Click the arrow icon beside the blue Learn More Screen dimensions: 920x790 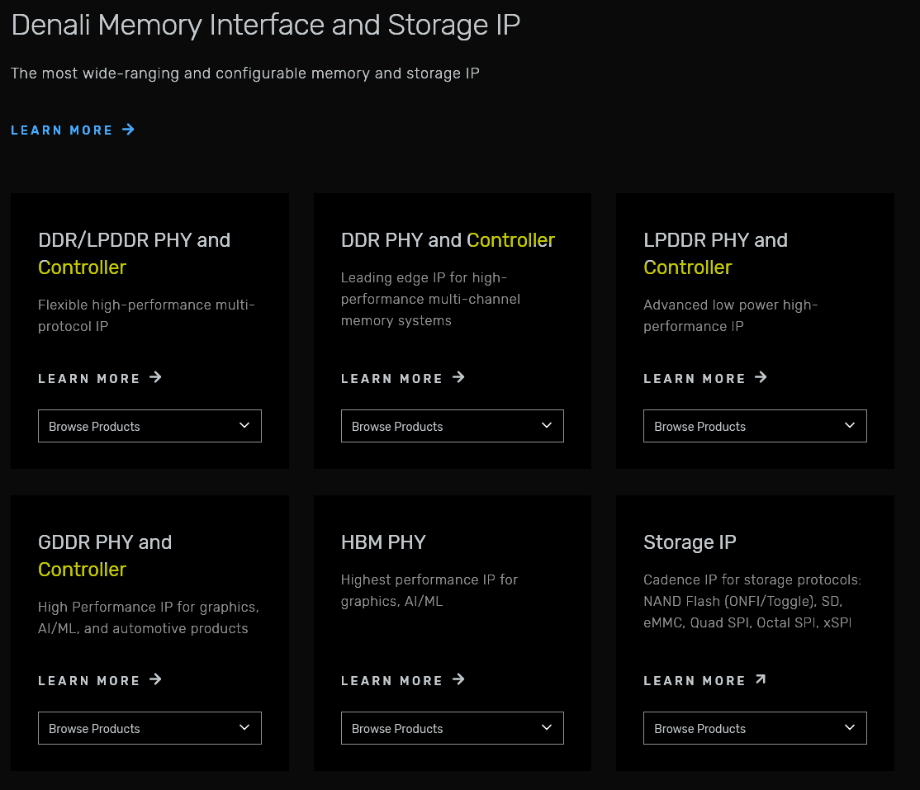click(129, 130)
